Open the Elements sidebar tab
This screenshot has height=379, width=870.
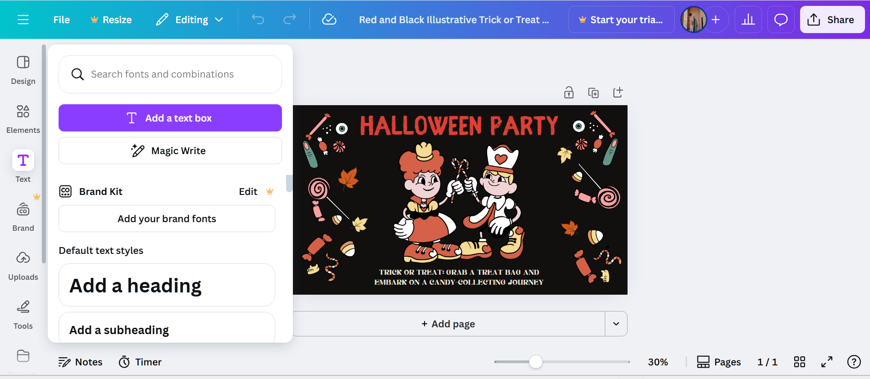click(23, 119)
